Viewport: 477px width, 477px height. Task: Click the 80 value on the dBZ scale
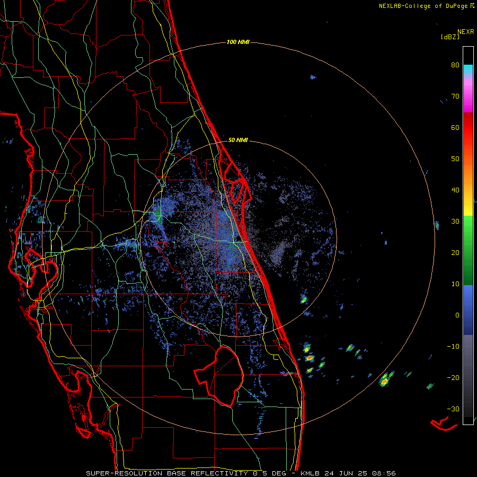click(455, 65)
